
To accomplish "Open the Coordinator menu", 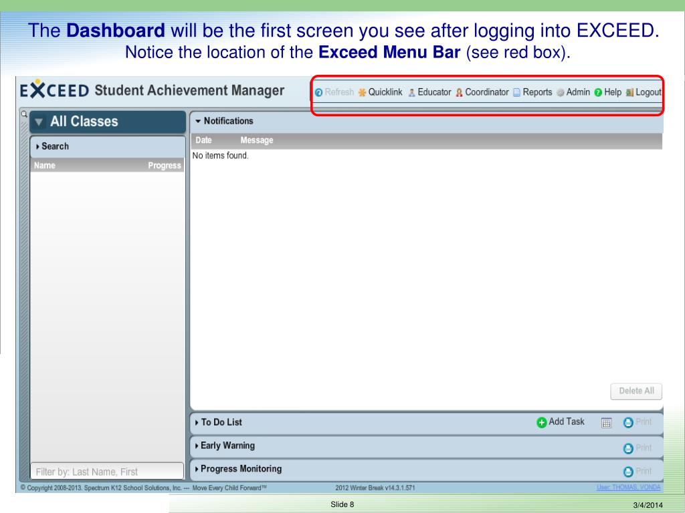I will 487,92.
